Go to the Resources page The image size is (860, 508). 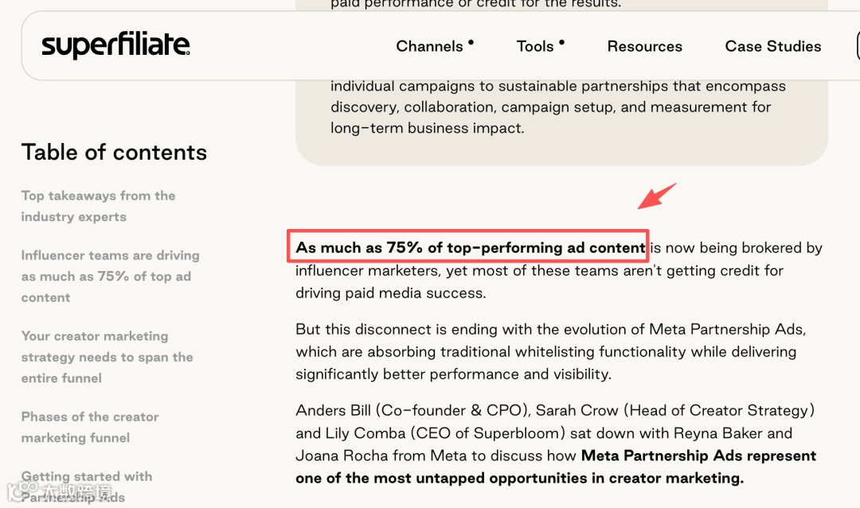pyautogui.click(x=644, y=46)
